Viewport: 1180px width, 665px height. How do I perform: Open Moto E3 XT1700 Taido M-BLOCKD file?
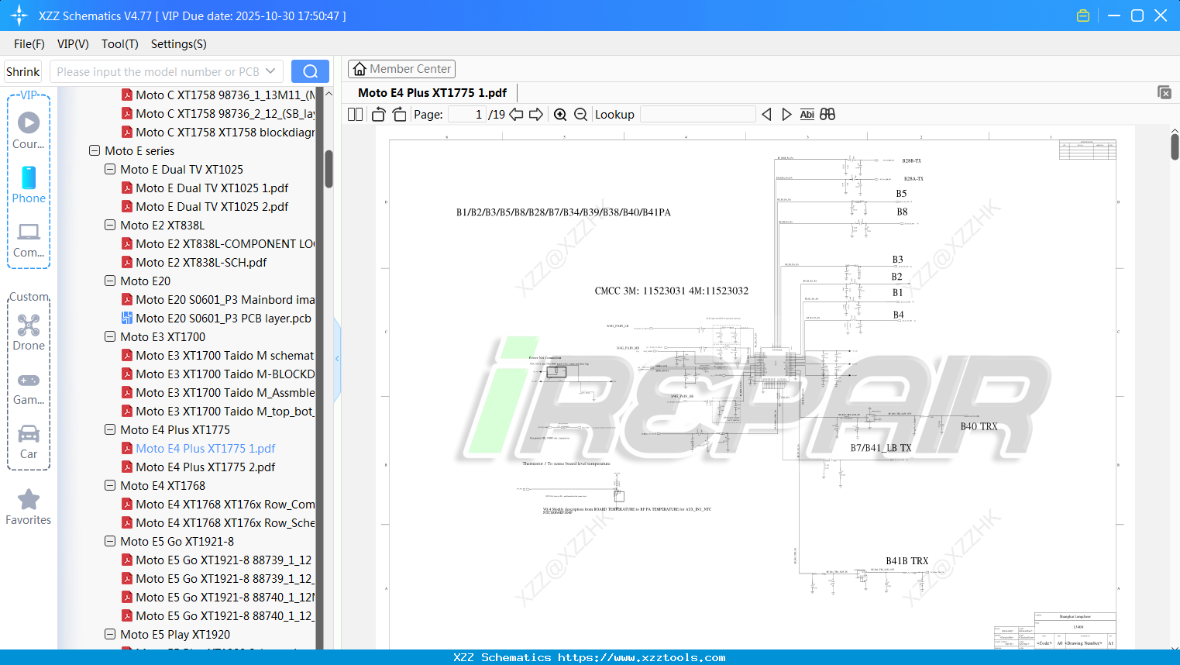pos(225,374)
